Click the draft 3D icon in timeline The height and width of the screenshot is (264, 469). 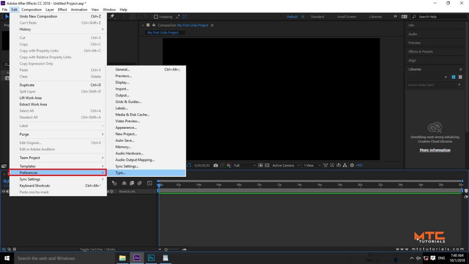pos(114,183)
